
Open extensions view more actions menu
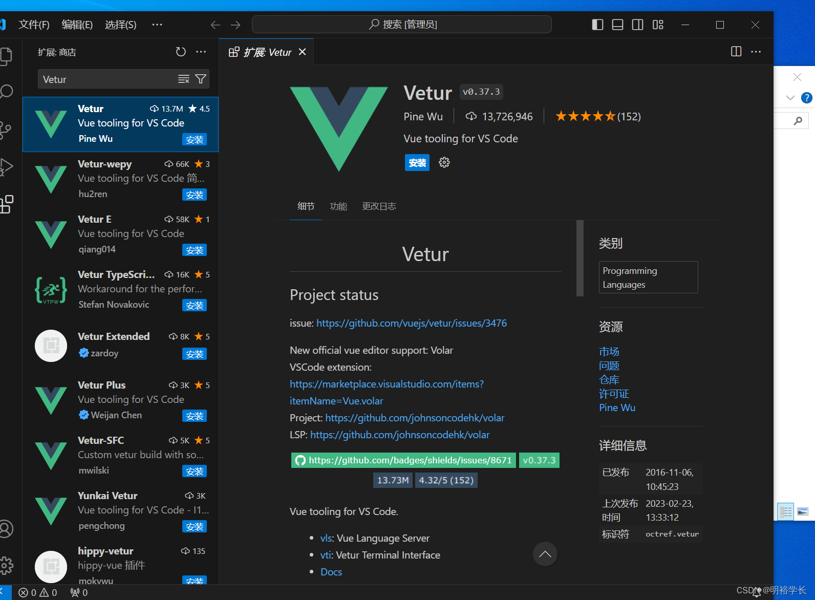tap(201, 52)
